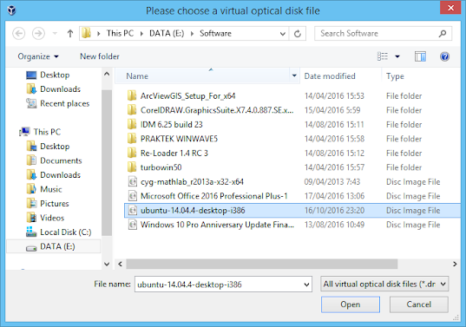
Task: Open Recent places in sidebar
Action: tap(57, 103)
